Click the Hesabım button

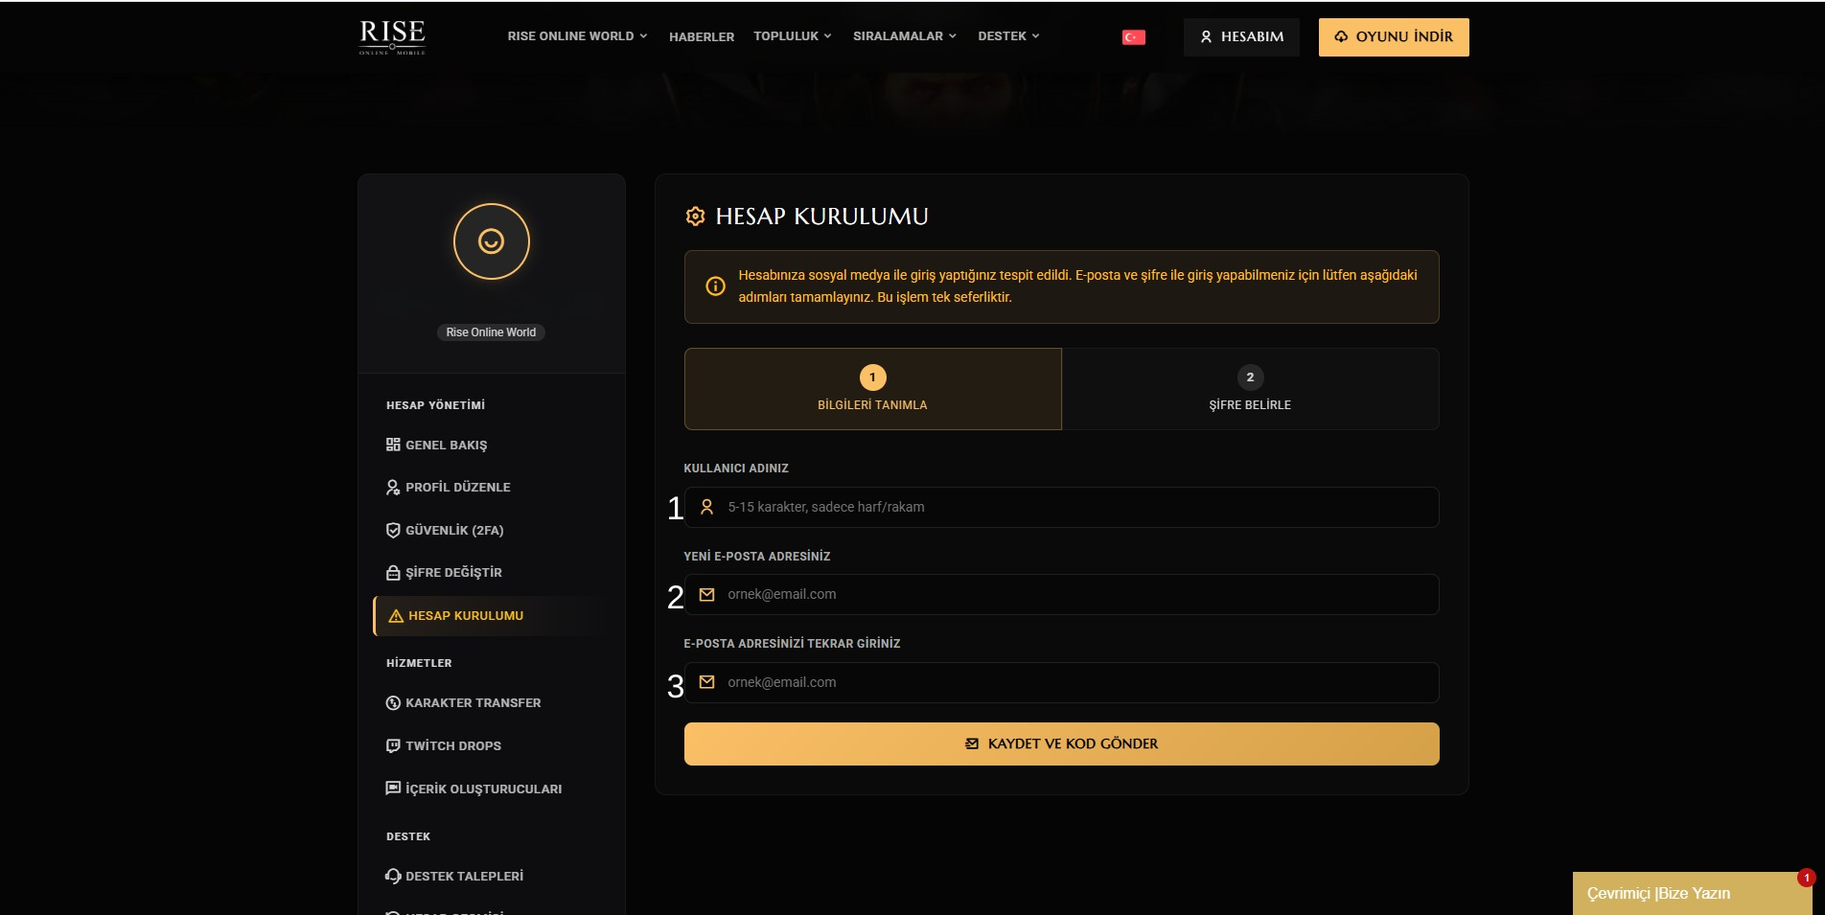(x=1241, y=37)
